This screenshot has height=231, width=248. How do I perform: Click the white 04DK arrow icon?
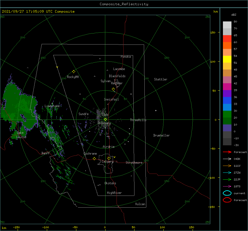coord(227,159)
